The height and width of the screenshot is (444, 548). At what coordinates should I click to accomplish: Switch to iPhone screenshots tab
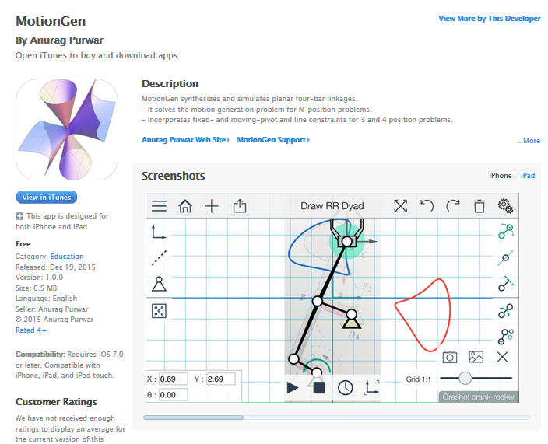point(500,176)
